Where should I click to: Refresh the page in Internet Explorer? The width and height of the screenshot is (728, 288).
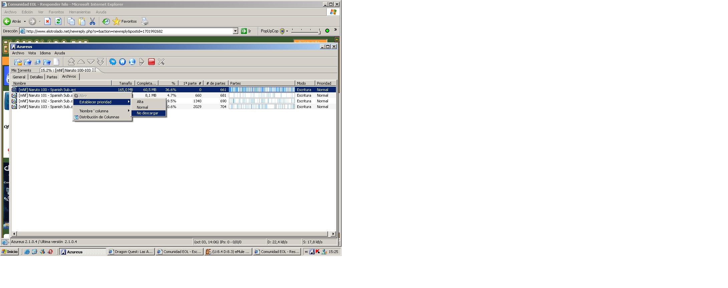click(x=58, y=21)
